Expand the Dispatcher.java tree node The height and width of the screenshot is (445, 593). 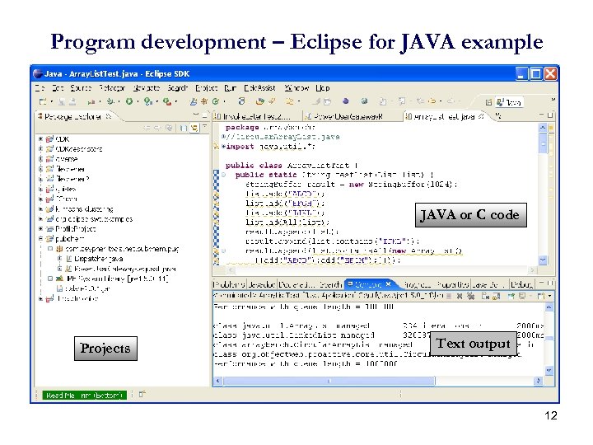pyautogui.click(x=60, y=259)
